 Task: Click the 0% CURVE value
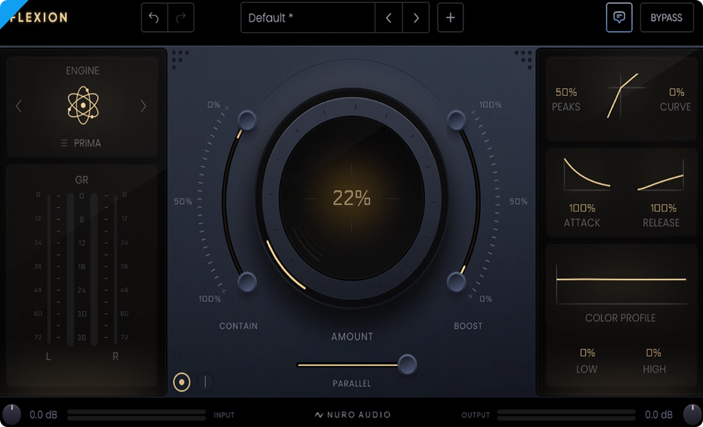pos(677,92)
